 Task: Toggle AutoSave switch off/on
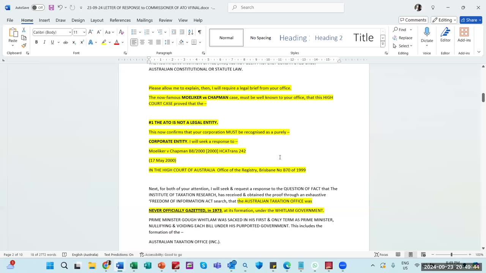pos(38,8)
